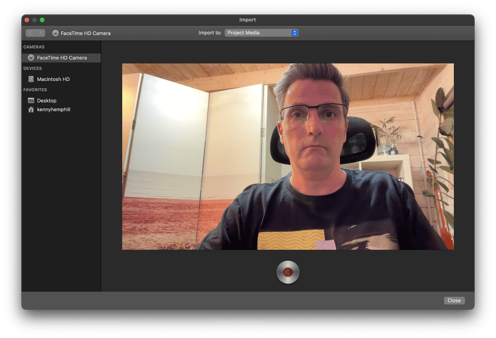The image size is (496, 338).
Task: Click the green full-screen window button
Action: point(42,20)
